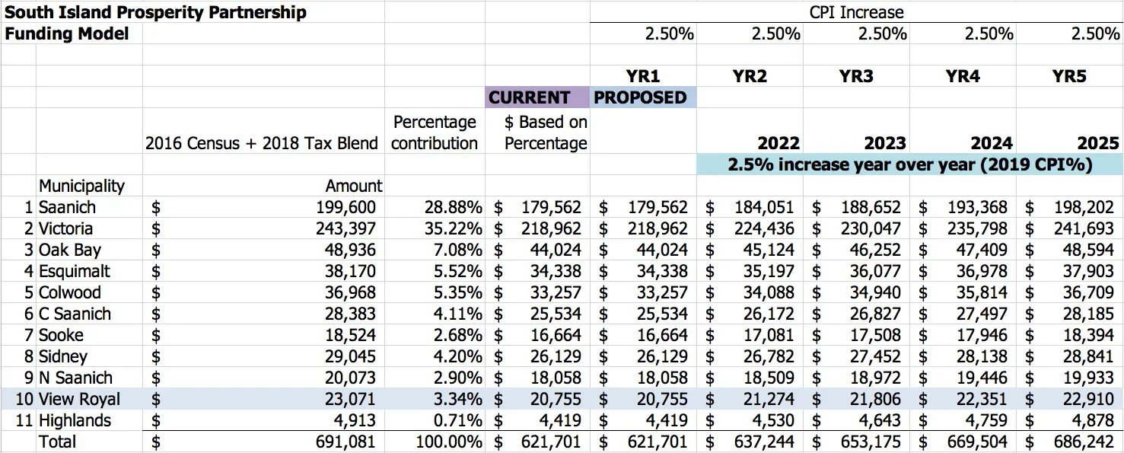
Task: Click row number 8 beside Sidney
Action: pos(30,356)
